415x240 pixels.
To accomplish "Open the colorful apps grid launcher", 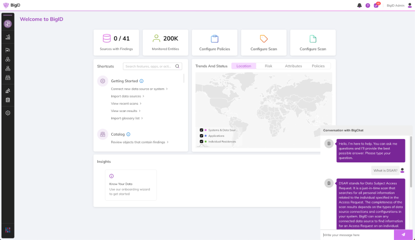I will tap(8, 230).
